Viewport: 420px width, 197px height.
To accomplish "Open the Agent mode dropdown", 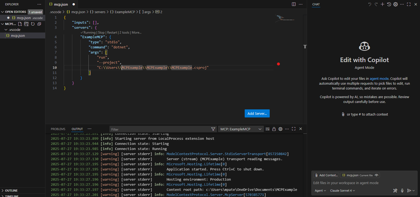I will [320, 191].
